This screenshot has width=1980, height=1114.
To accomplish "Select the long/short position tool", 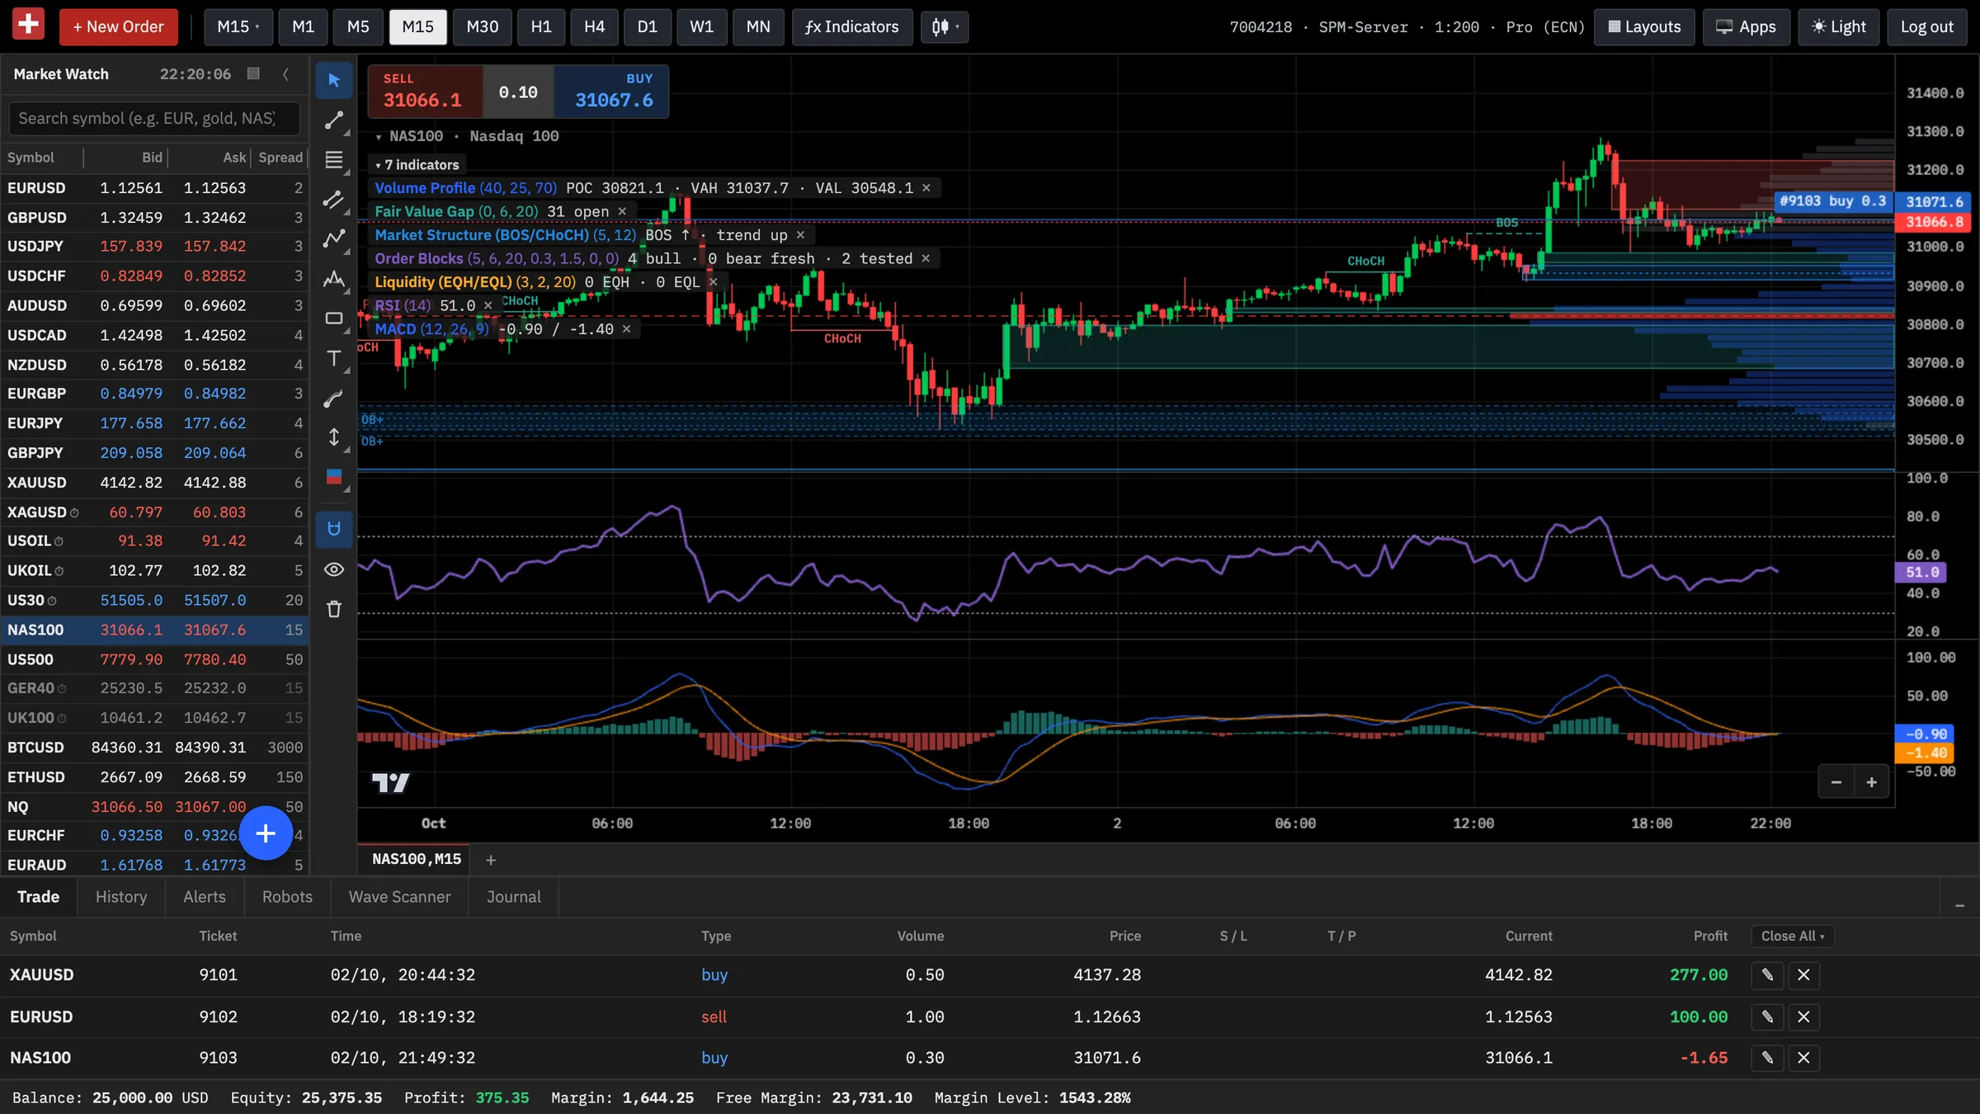I will pyautogui.click(x=334, y=477).
